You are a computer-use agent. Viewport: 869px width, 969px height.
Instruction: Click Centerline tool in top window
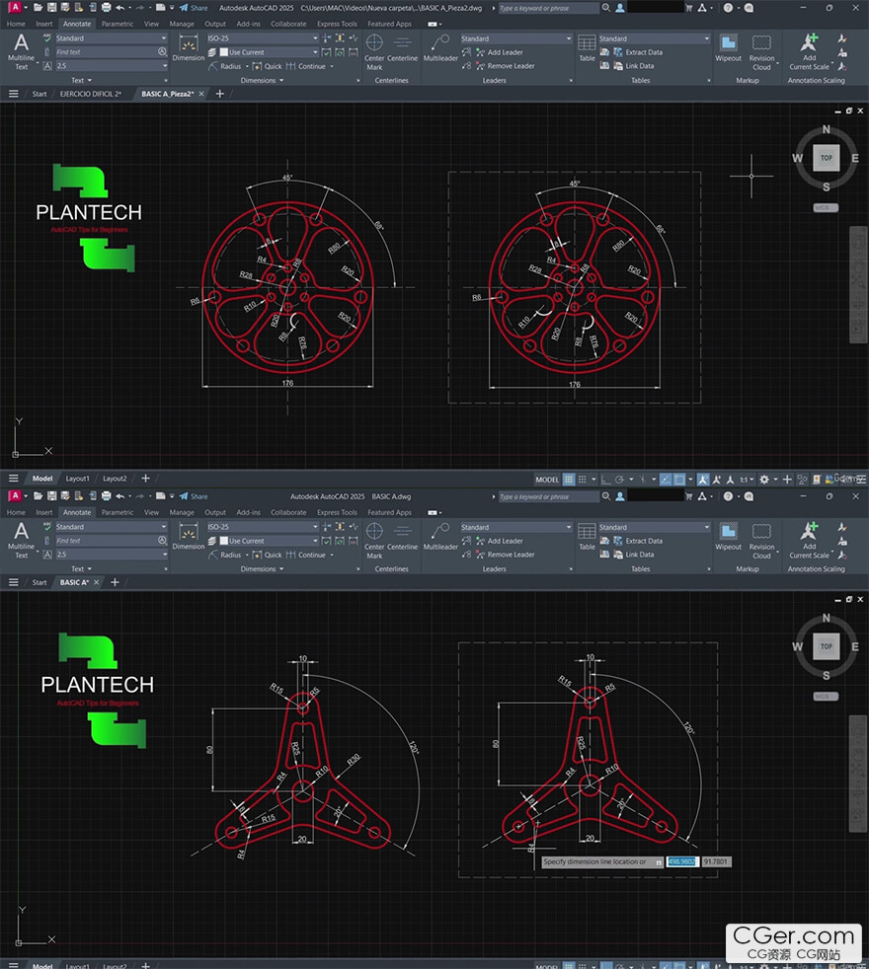(403, 48)
